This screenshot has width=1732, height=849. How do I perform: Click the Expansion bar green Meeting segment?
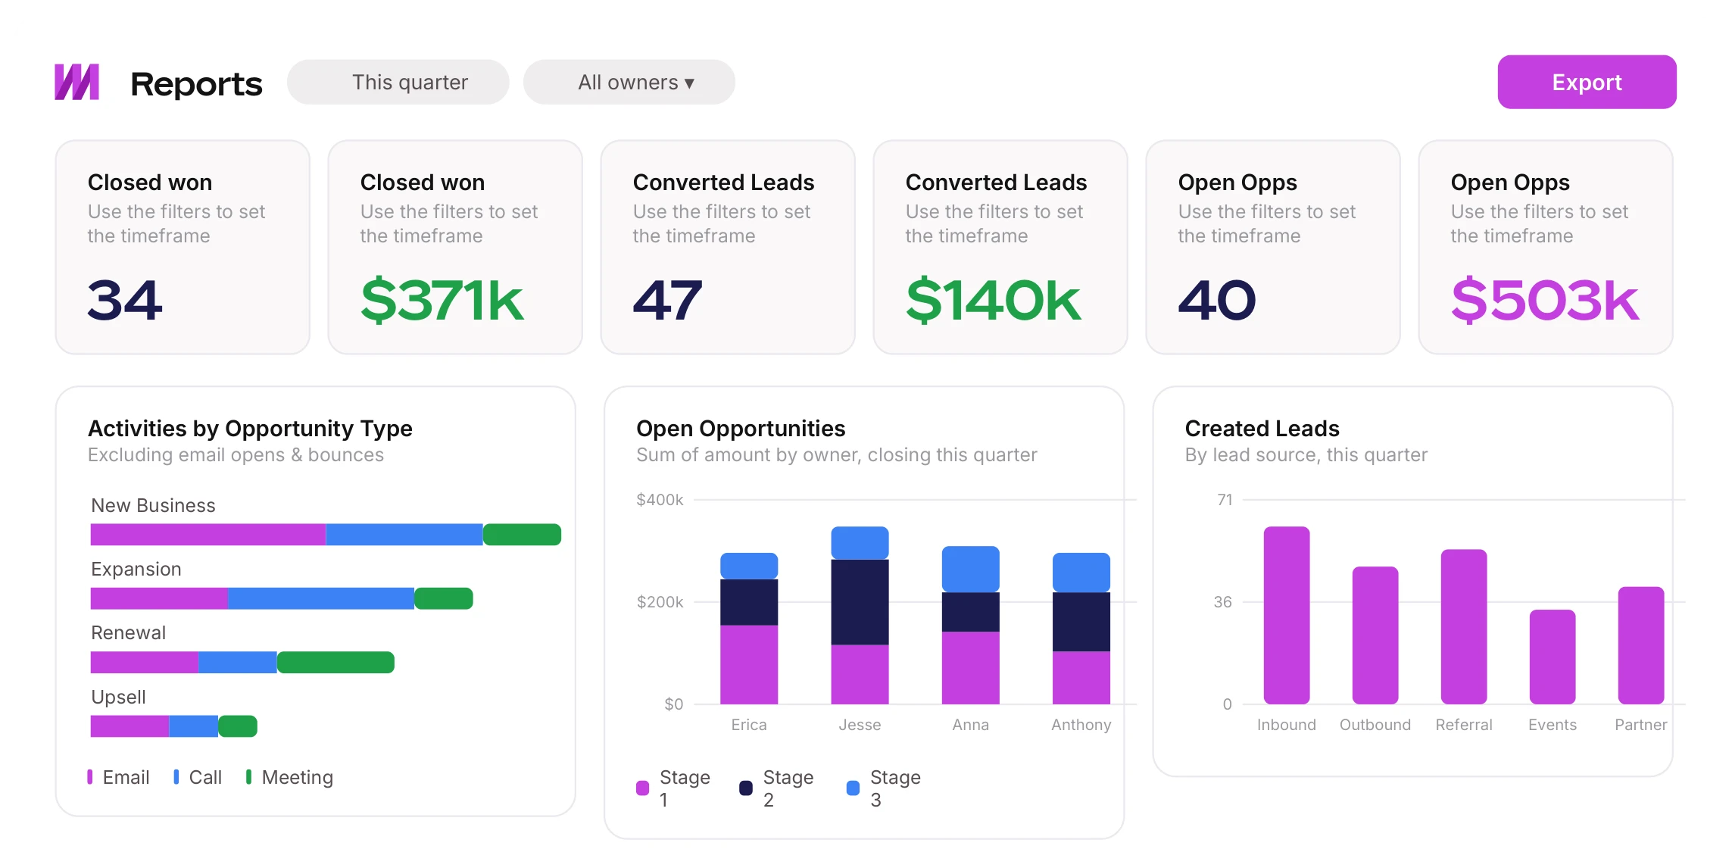(x=444, y=598)
